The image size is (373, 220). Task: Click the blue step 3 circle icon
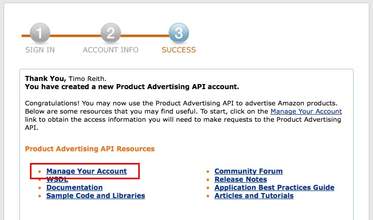click(178, 35)
